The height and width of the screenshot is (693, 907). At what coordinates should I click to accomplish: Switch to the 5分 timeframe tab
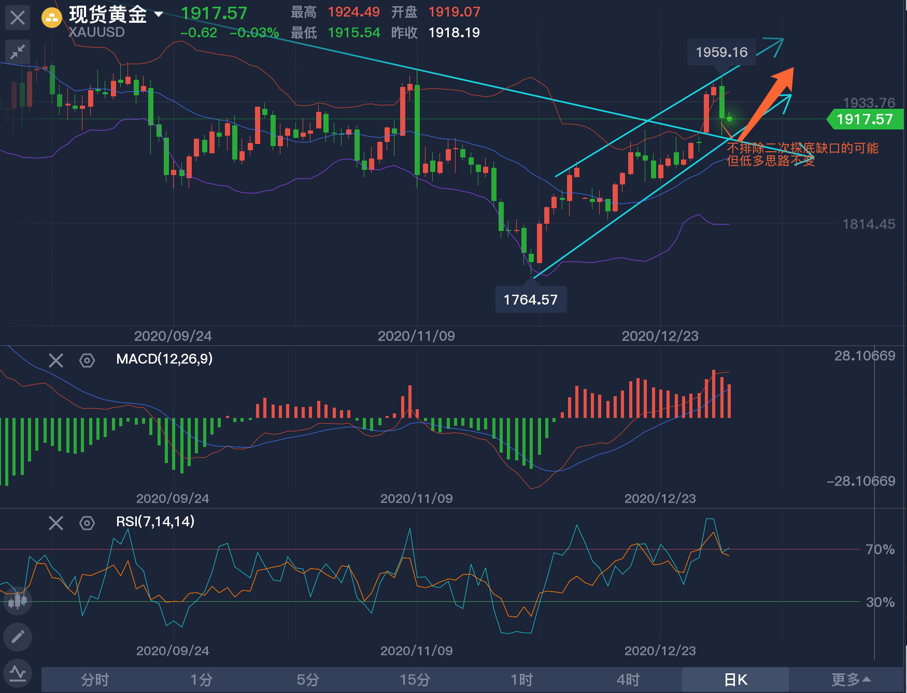click(x=308, y=680)
